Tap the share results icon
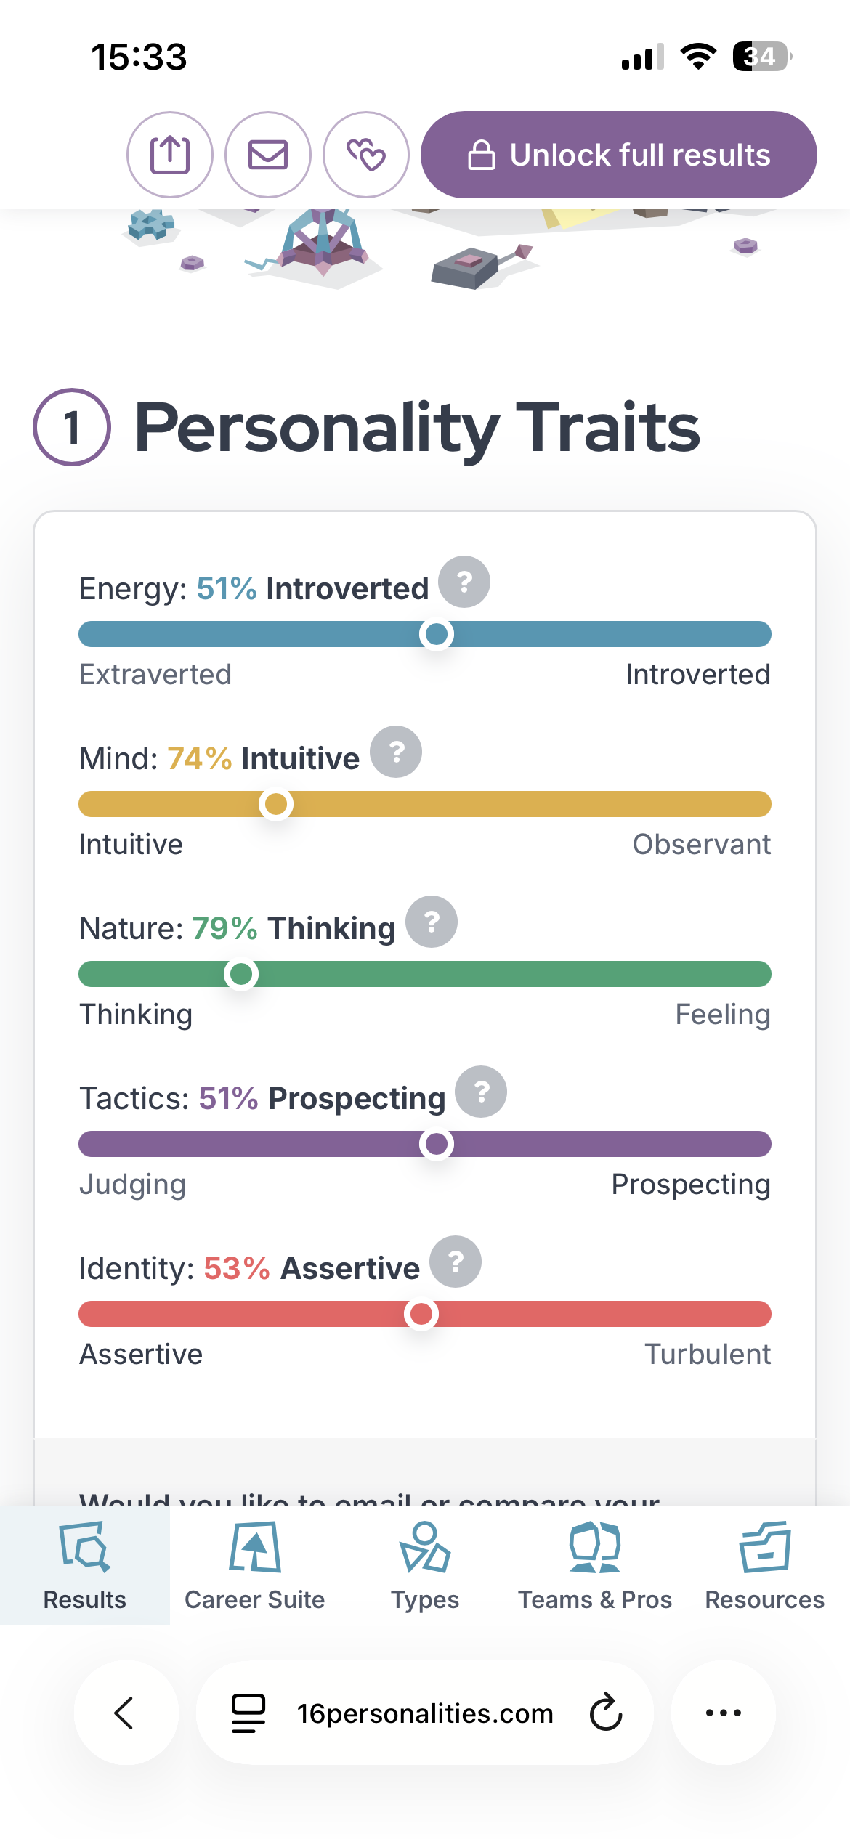The width and height of the screenshot is (850, 1839). click(x=170, y=155)
